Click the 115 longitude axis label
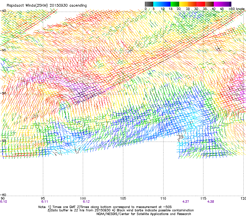Image resolution: width=246 pixels, height=216 pixels. click(203, 198)
